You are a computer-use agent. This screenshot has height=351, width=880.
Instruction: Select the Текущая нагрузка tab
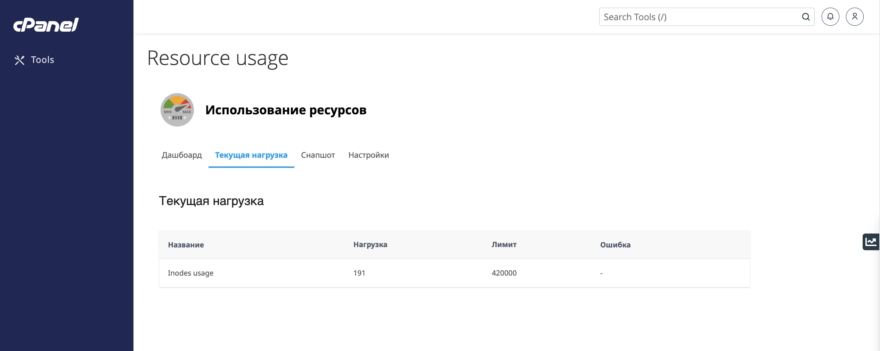(251, 155)
